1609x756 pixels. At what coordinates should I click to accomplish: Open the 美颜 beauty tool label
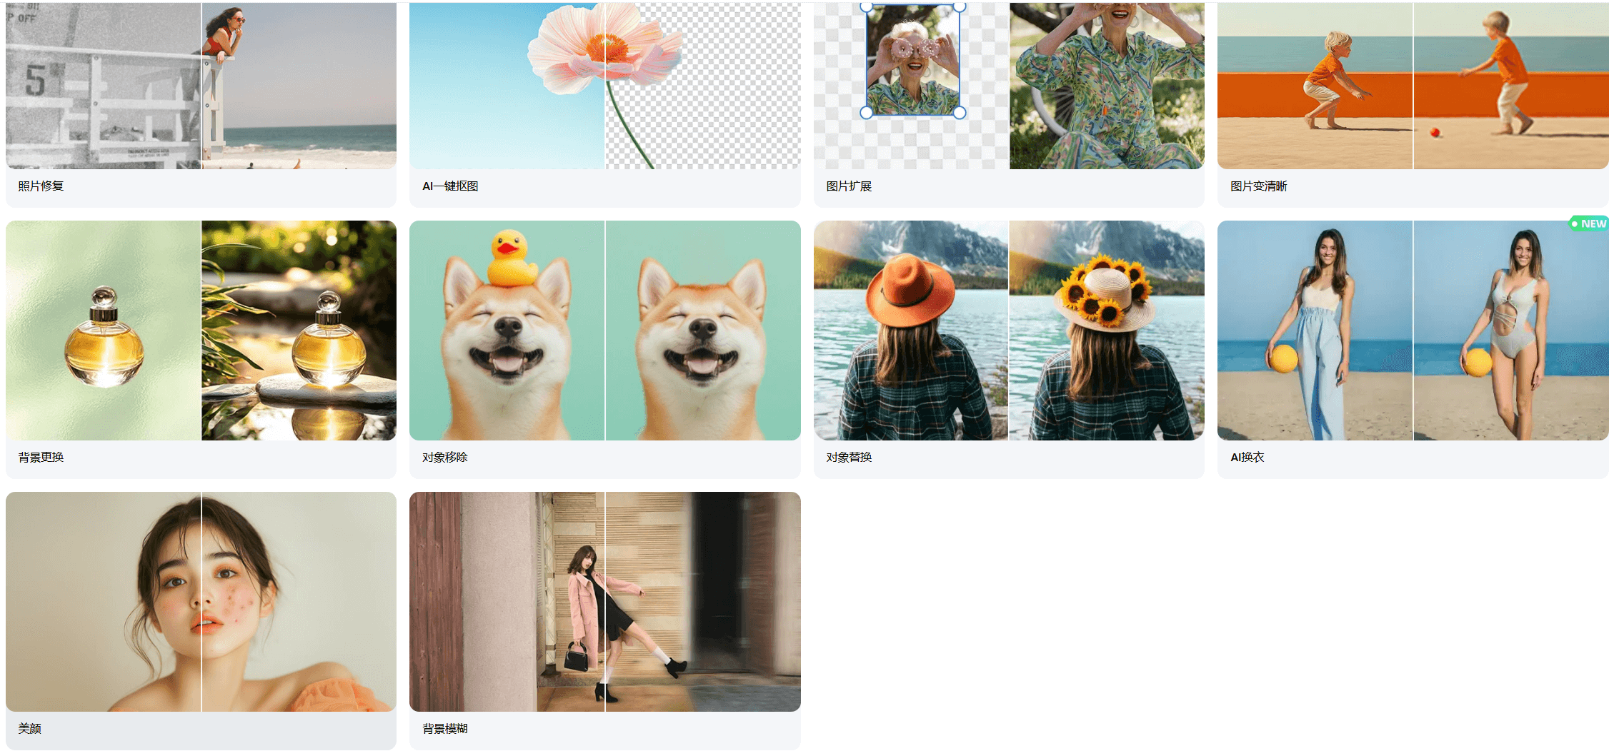pos(29,729)
